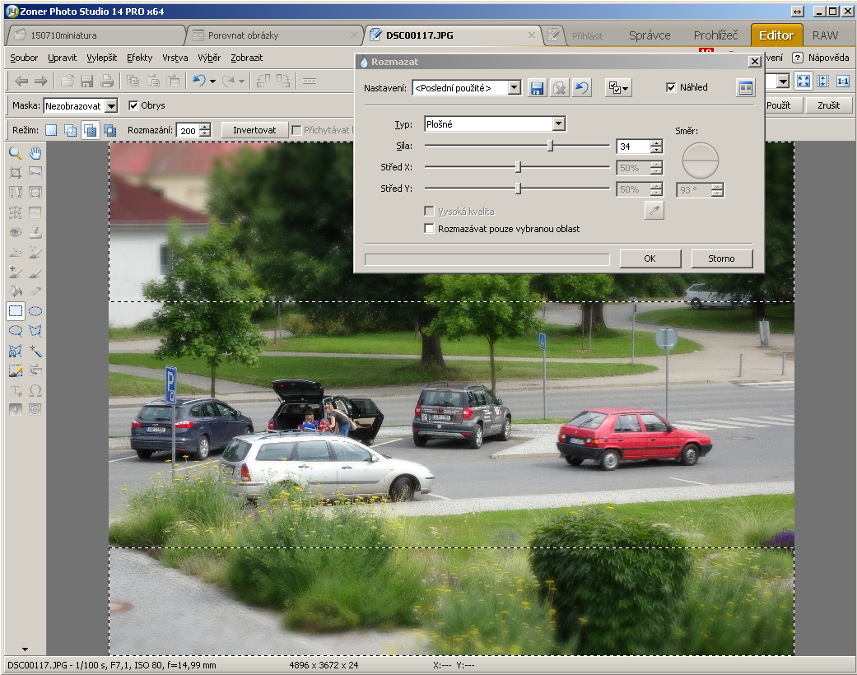Enable Rozmazávat pouze vybranou oblast
Viewport: 857px width, 675px height.
click(x=429, y=229)
